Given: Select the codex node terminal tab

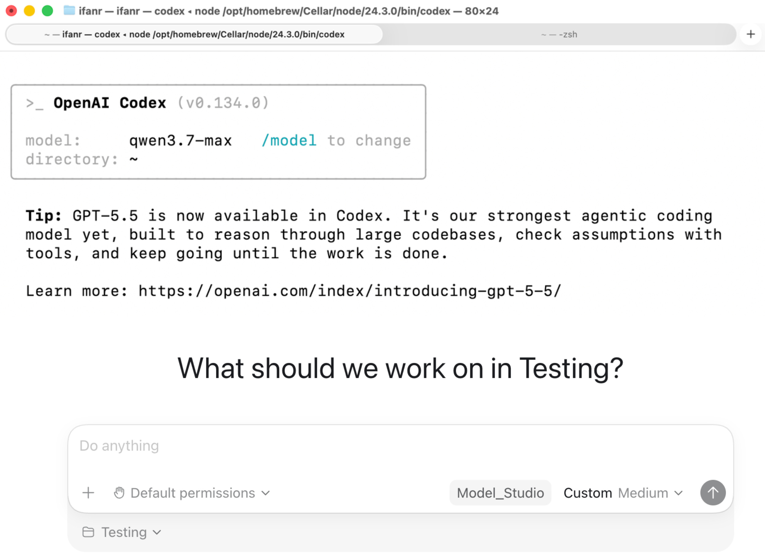Looking at the screenshot, I should click(x=194, y=34).
